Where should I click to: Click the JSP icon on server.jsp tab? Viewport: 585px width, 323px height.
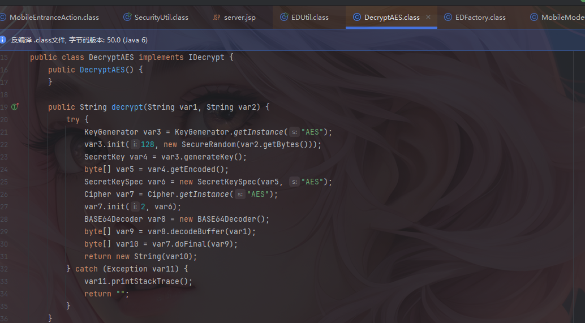[216, 17]
